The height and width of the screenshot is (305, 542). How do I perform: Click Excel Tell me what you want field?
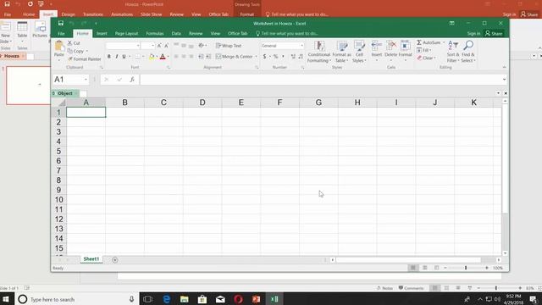tap(287, 34)
